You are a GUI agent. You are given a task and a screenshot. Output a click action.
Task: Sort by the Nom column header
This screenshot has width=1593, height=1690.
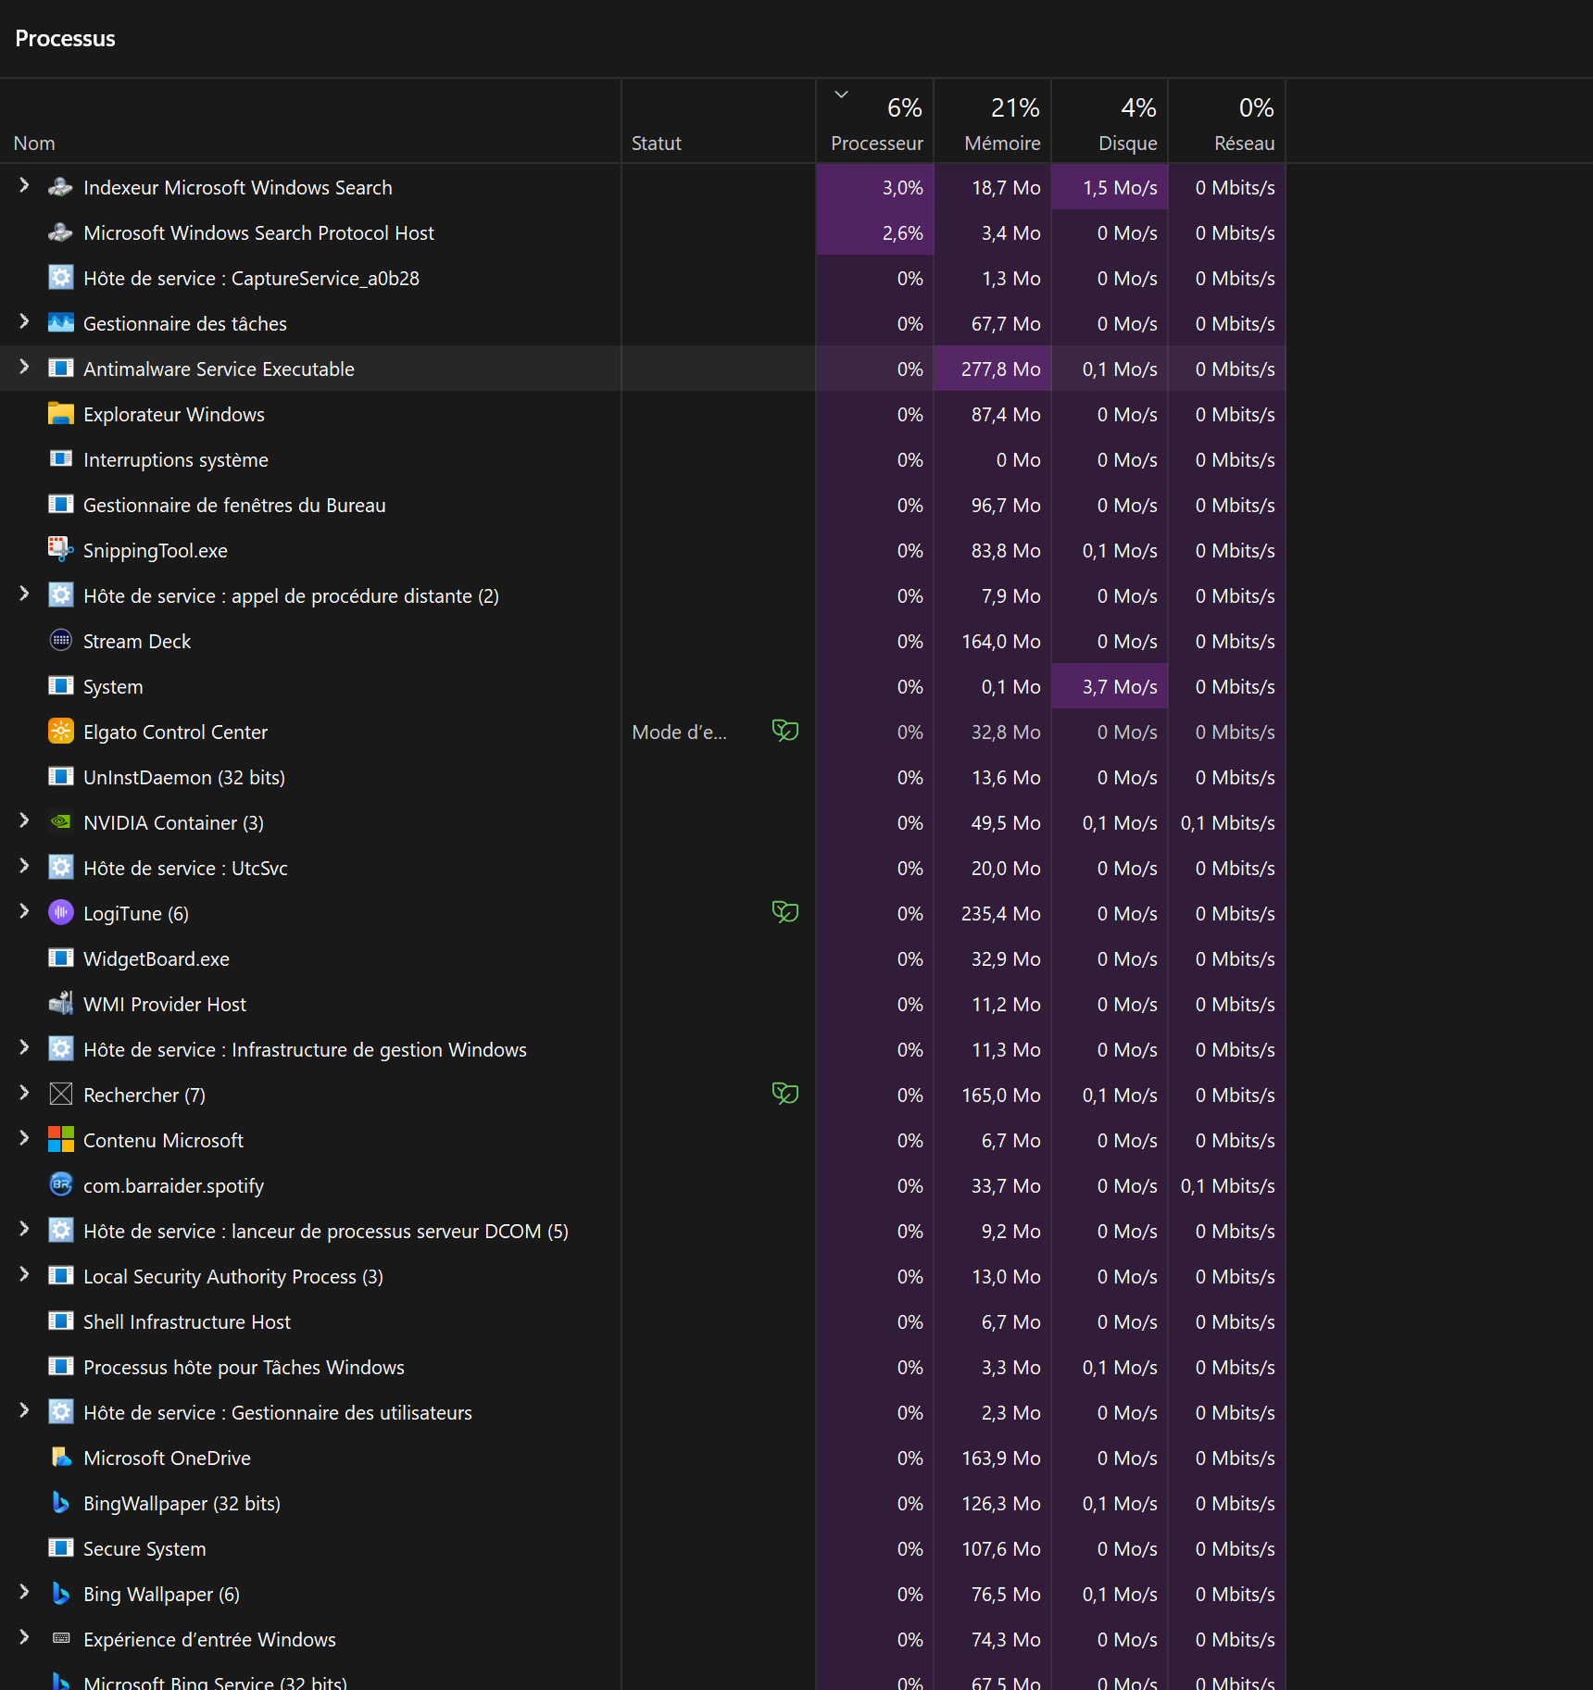tap(310, 121)
